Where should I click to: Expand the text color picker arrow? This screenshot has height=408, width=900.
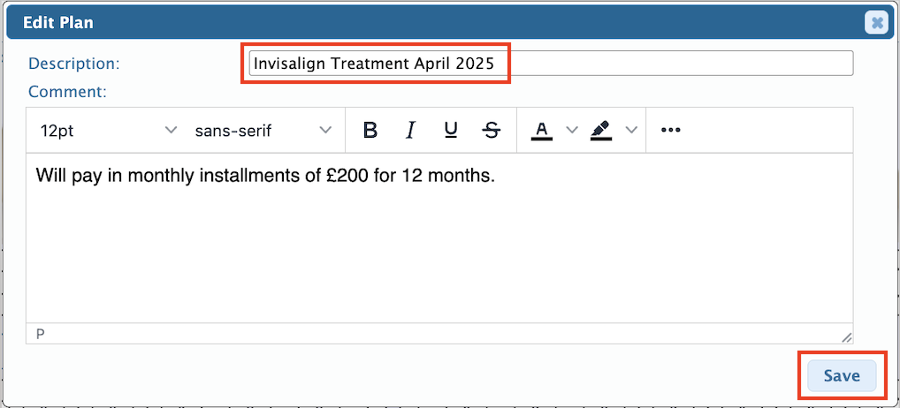(571, 130)
